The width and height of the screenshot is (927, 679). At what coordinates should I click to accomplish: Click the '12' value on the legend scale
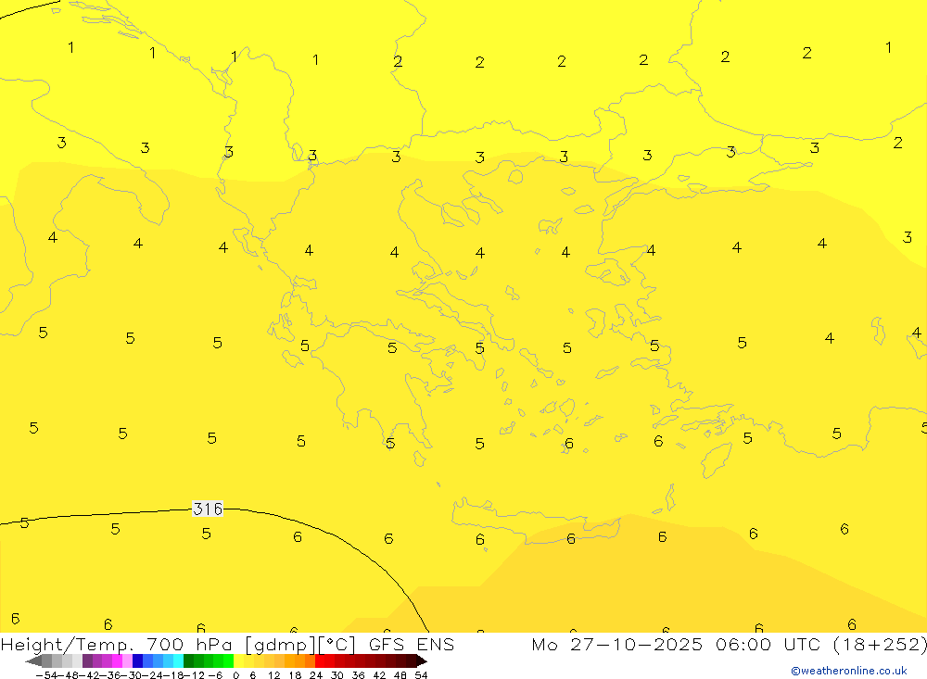273,675
